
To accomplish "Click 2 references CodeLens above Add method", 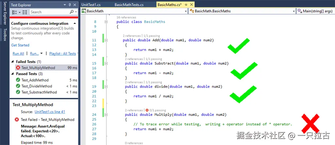I will click(132, 36).
